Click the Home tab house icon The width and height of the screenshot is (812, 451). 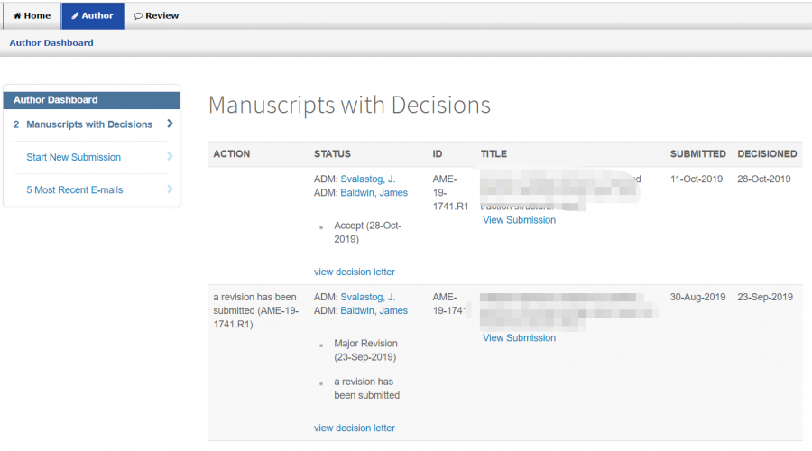[17, 15]
